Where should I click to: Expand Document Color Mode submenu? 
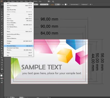tap(19, 48)
